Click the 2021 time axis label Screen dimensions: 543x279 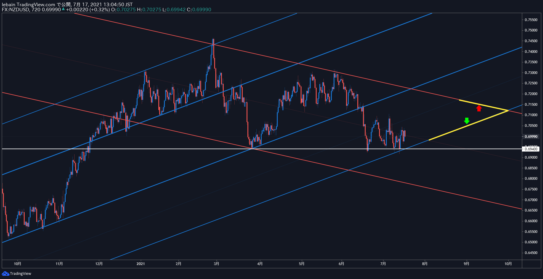click(x=141, y=264)
